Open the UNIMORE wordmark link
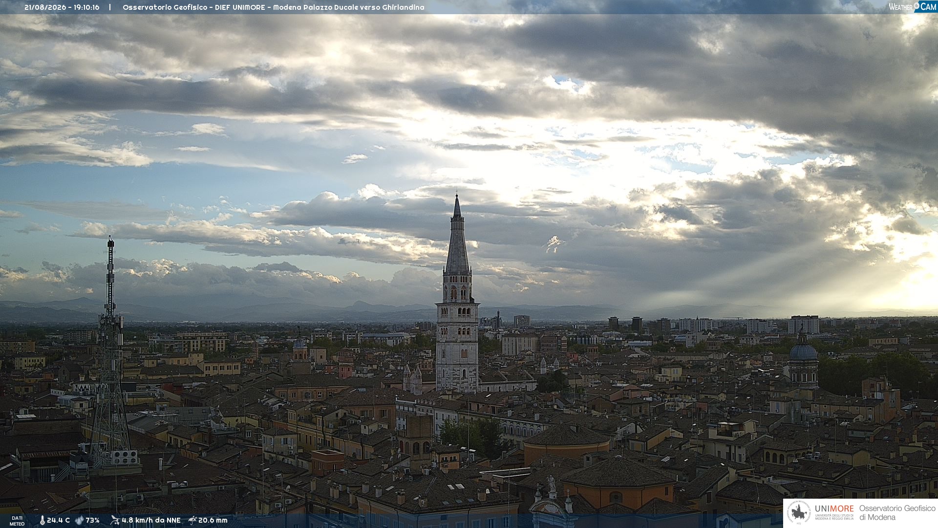 pos(834,508)
